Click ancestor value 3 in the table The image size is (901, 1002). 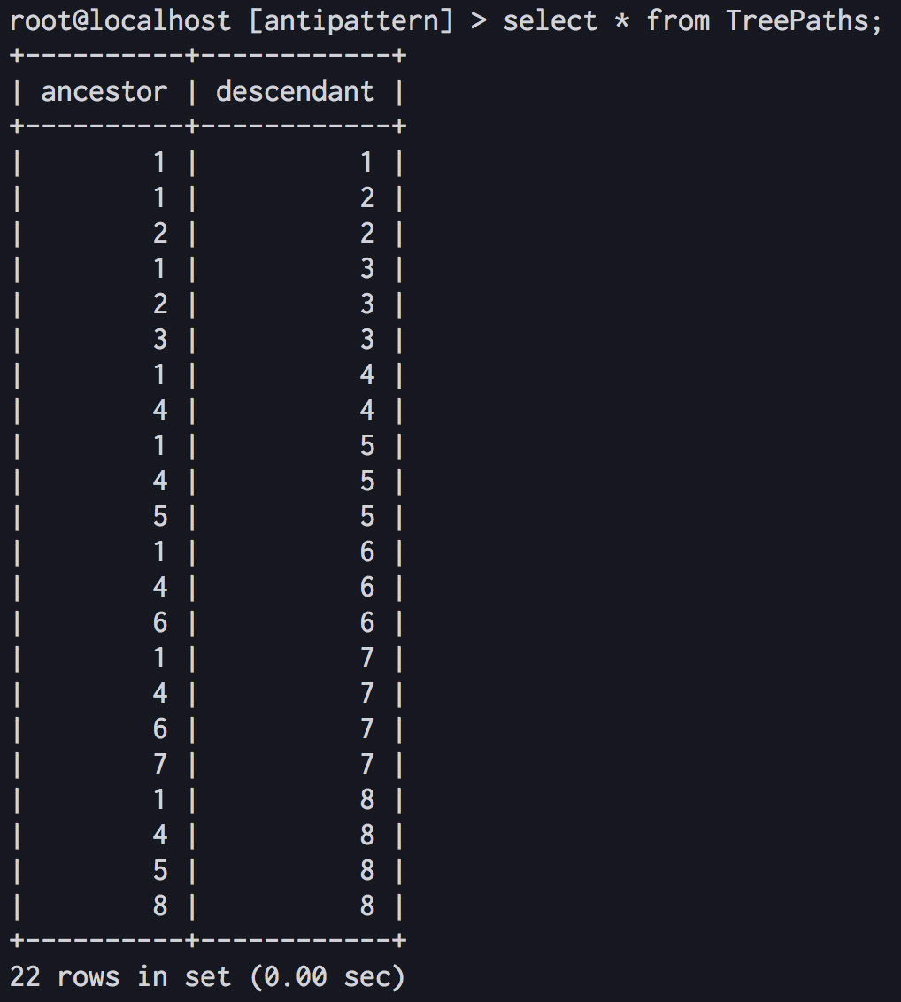159,339
